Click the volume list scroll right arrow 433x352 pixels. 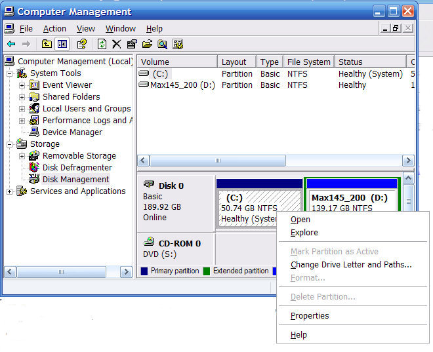[409, 161]
